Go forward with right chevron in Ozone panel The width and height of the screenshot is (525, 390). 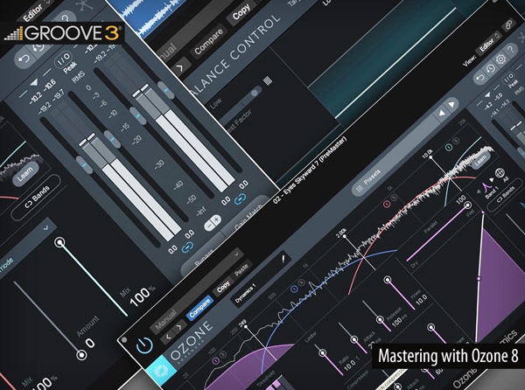click(x=178, y=327)
